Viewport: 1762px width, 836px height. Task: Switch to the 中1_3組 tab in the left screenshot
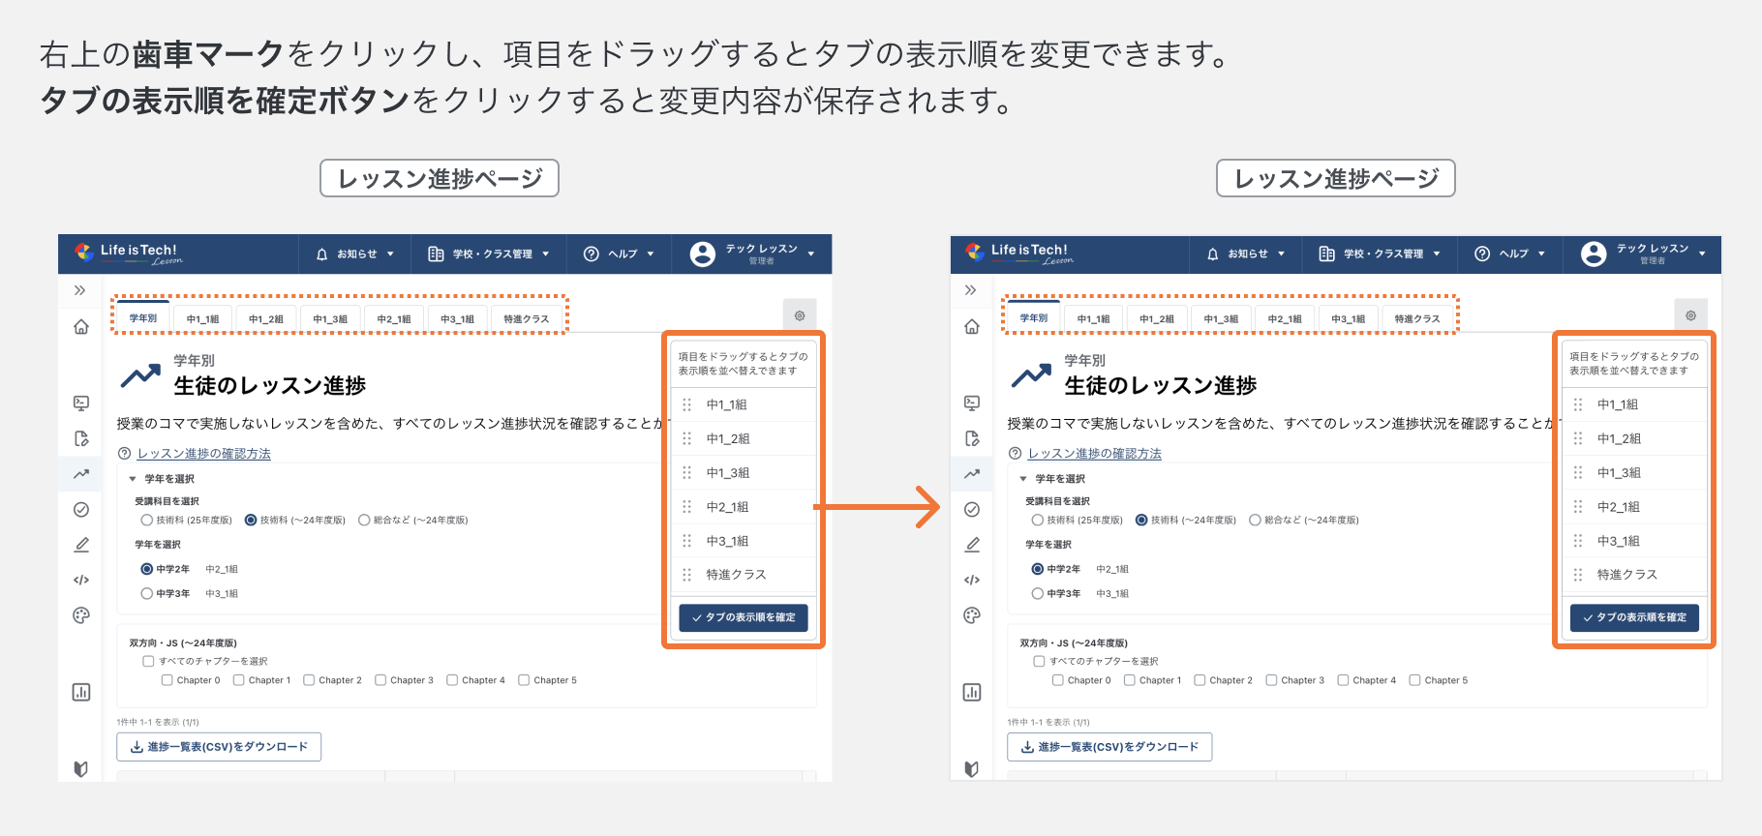click(329, 318)
